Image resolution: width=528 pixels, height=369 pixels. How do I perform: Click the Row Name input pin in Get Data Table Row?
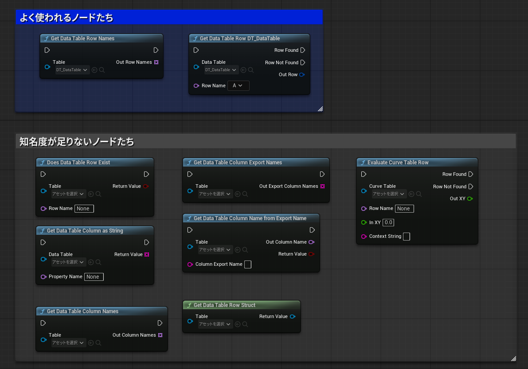[x=196, y=86]
